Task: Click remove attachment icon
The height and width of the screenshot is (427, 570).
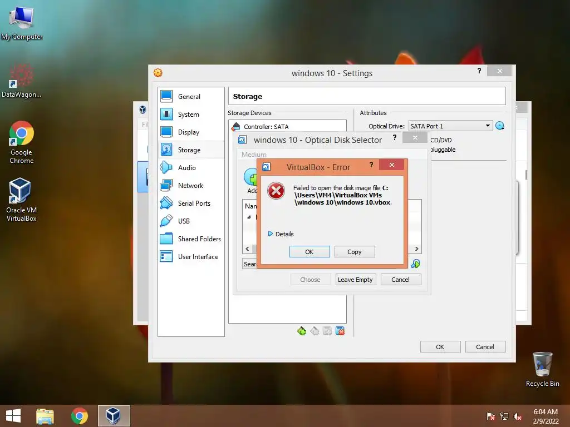Action: (x=340, y=331)
